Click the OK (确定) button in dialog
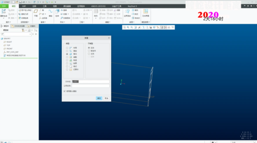 pos(99,98)
